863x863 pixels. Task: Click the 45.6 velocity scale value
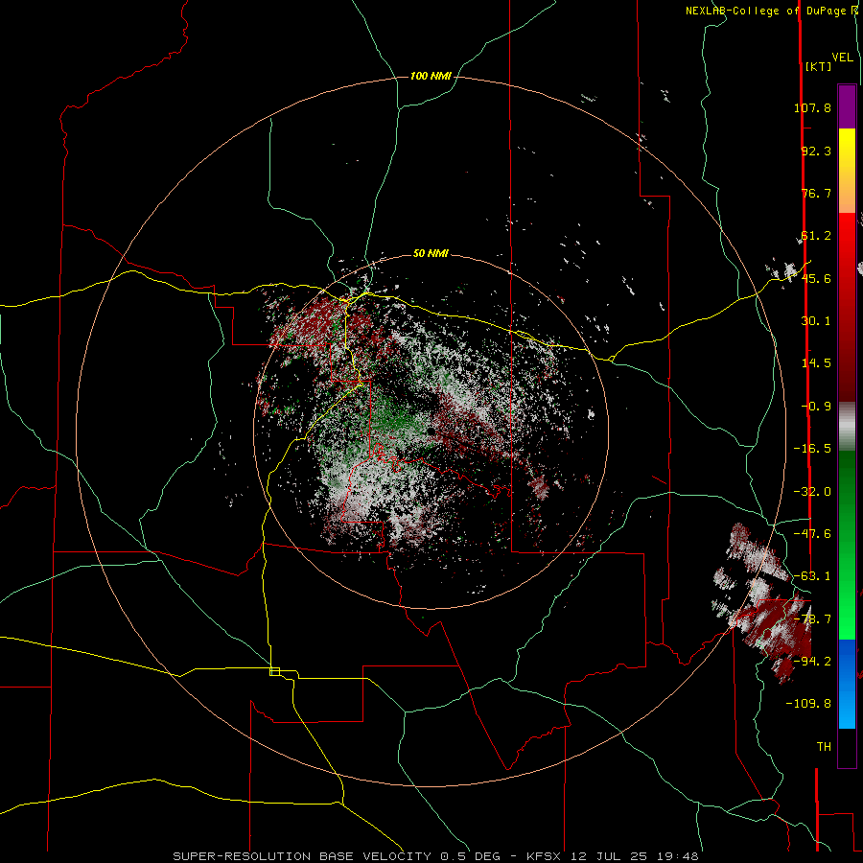pyautogui.click(x=816, y=278)
